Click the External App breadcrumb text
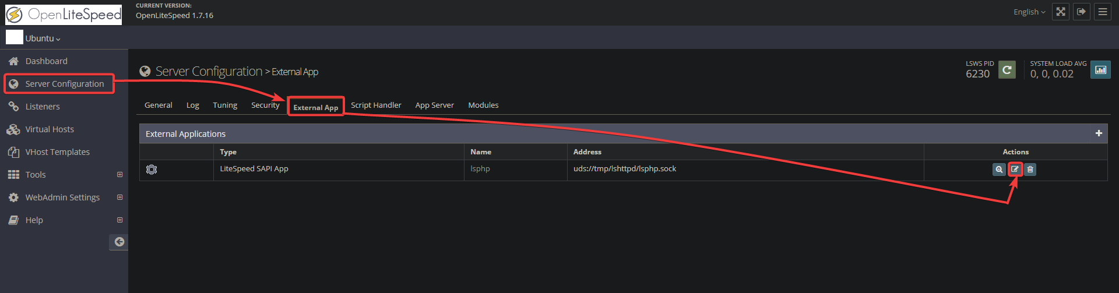 [295, 72]
